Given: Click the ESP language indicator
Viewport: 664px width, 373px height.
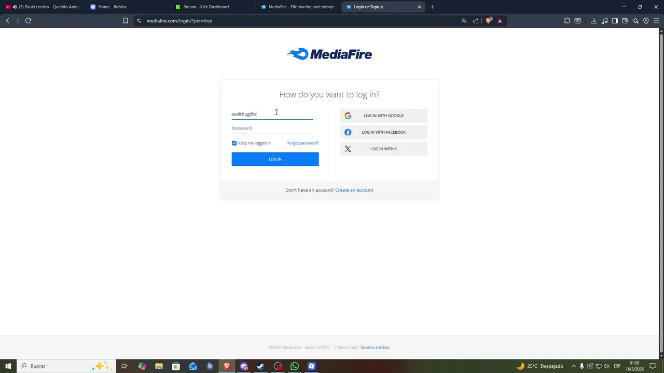Looking at the screenshot, I should click(617, 366).
